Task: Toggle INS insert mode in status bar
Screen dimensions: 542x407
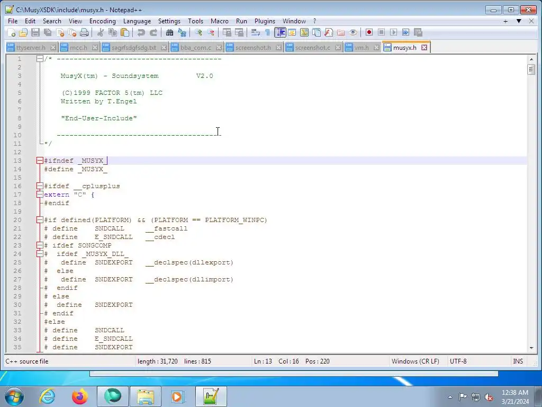Action: coord(518,361)
